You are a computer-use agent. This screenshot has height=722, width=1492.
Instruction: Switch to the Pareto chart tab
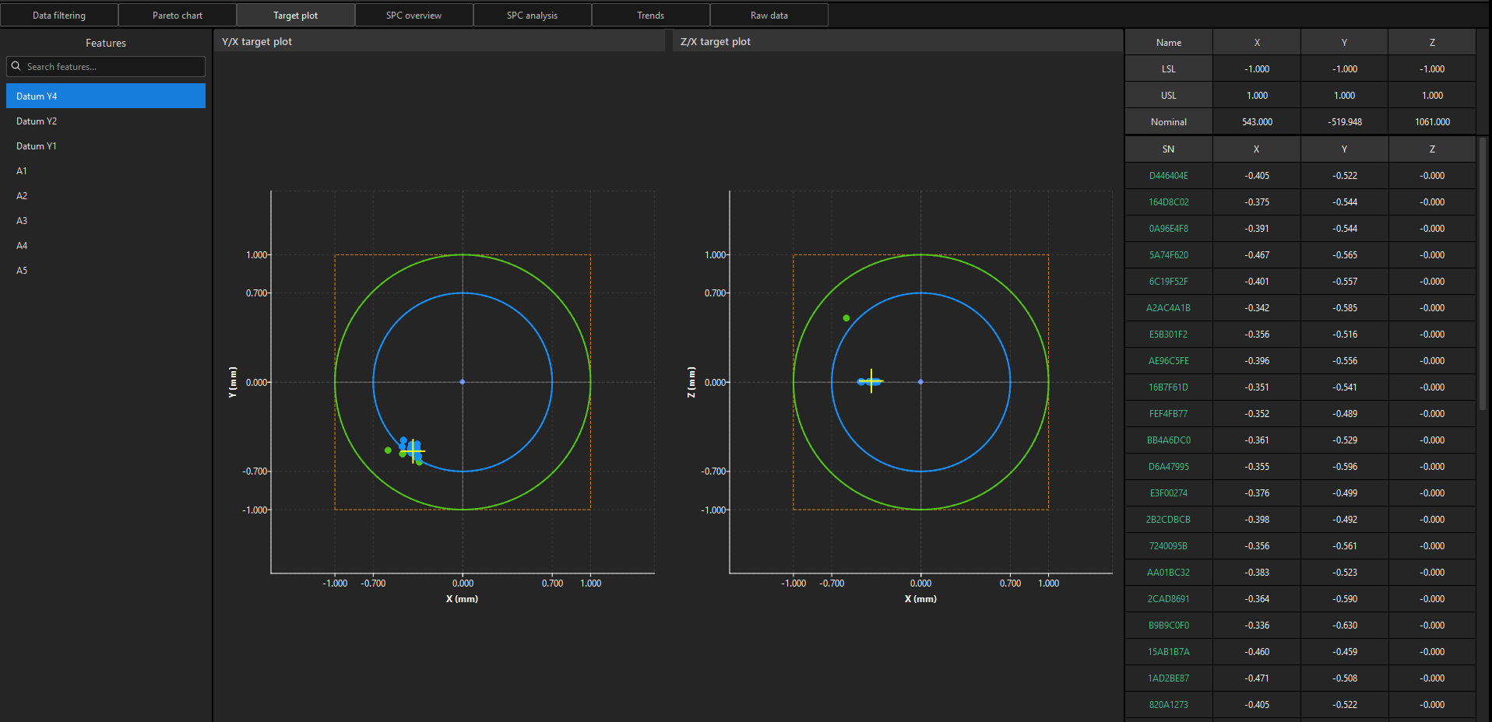point(178,15)
